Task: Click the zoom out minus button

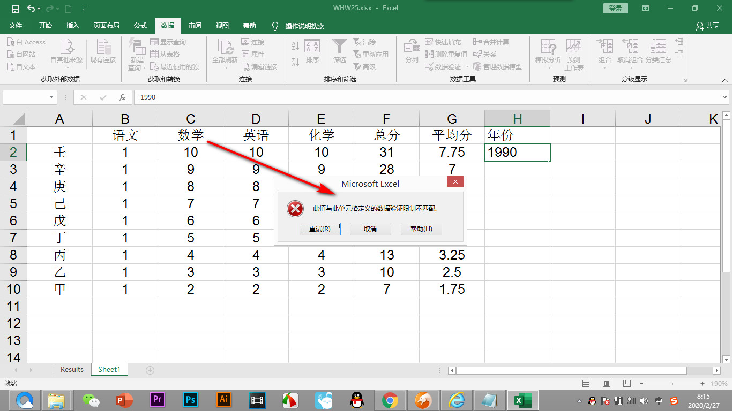Action: pos(641,384)
